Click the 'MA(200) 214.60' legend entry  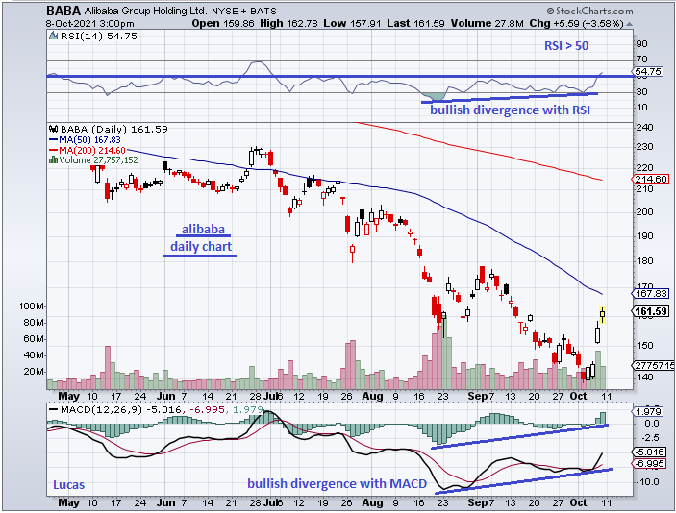coord(91,150)
